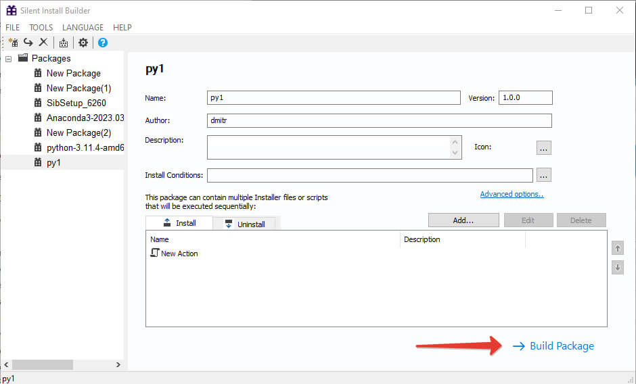The height and width of the screenshot is (384, 636).
Task: Open the HELP menu
Action: [x=122, y=27]
